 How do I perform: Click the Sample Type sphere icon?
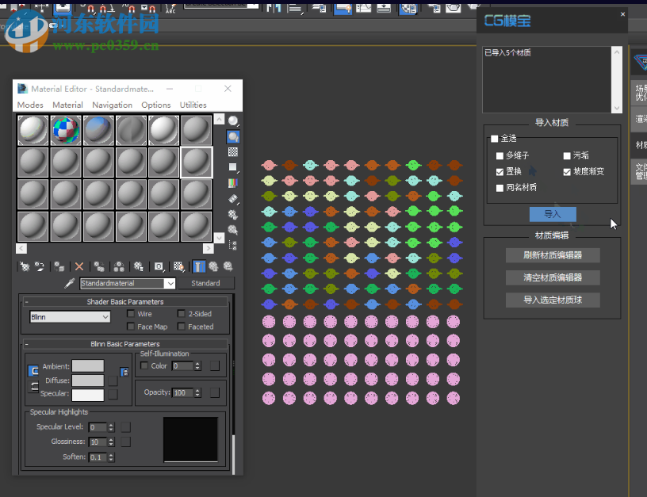(x=233, y=121)
